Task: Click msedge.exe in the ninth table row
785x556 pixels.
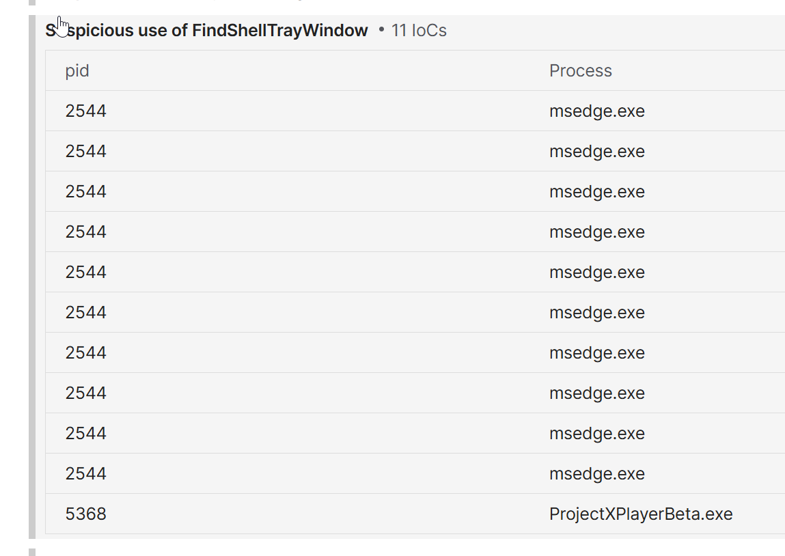Action: [596, 433]
